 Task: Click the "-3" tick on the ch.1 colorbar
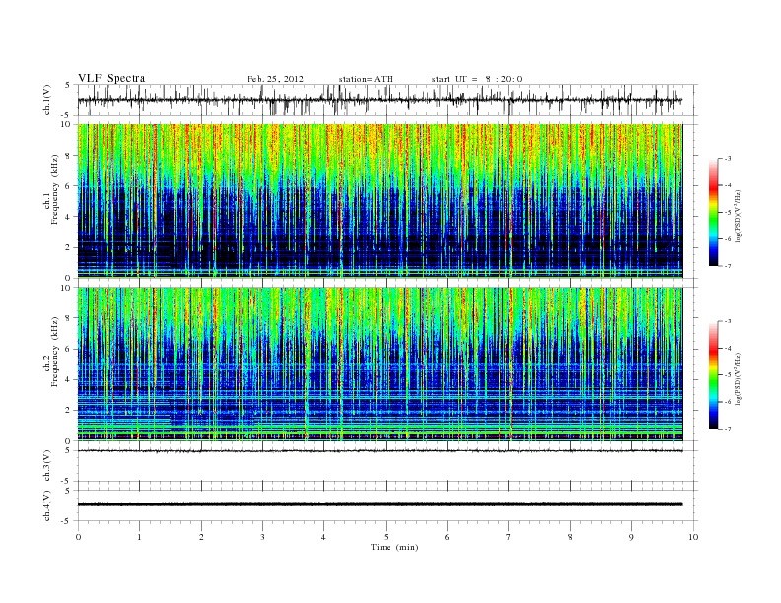coord(728,159)
